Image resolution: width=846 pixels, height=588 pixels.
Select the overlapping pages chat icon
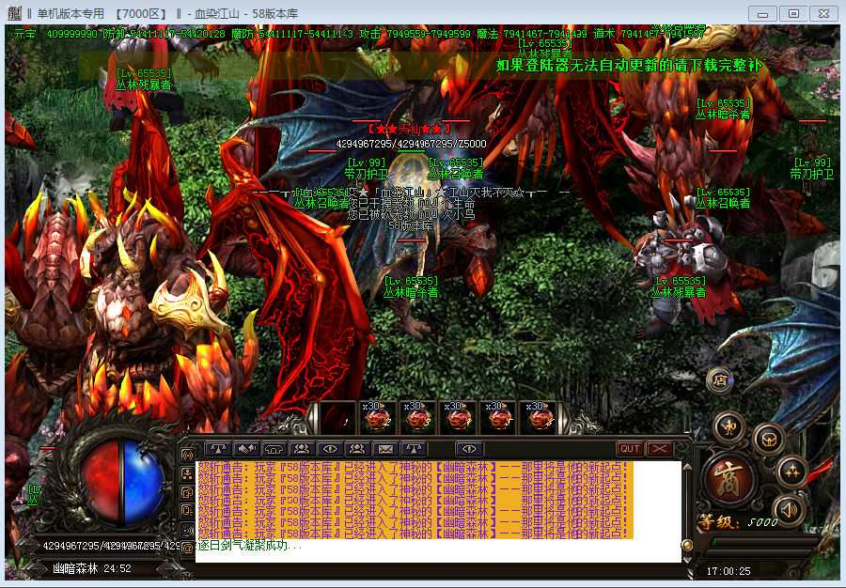188,492
